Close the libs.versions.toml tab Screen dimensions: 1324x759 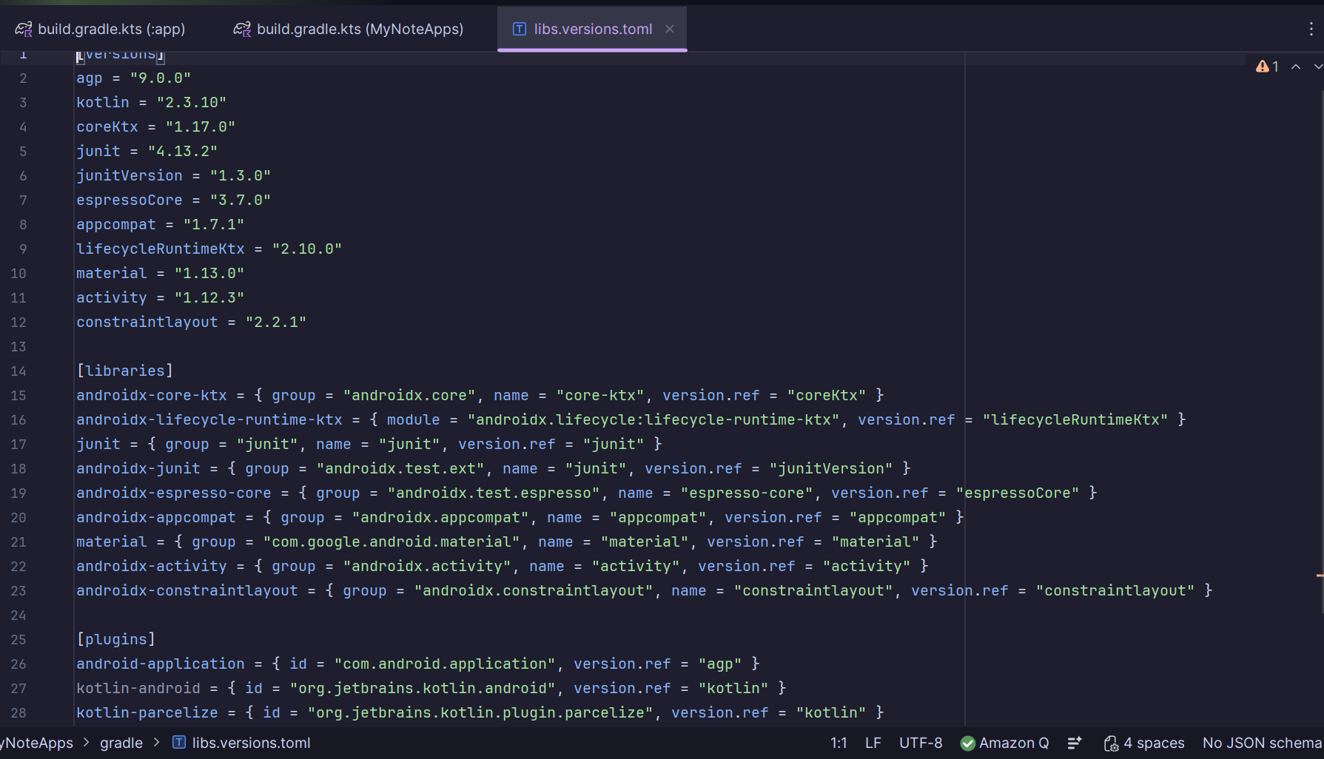coord(670,29)
